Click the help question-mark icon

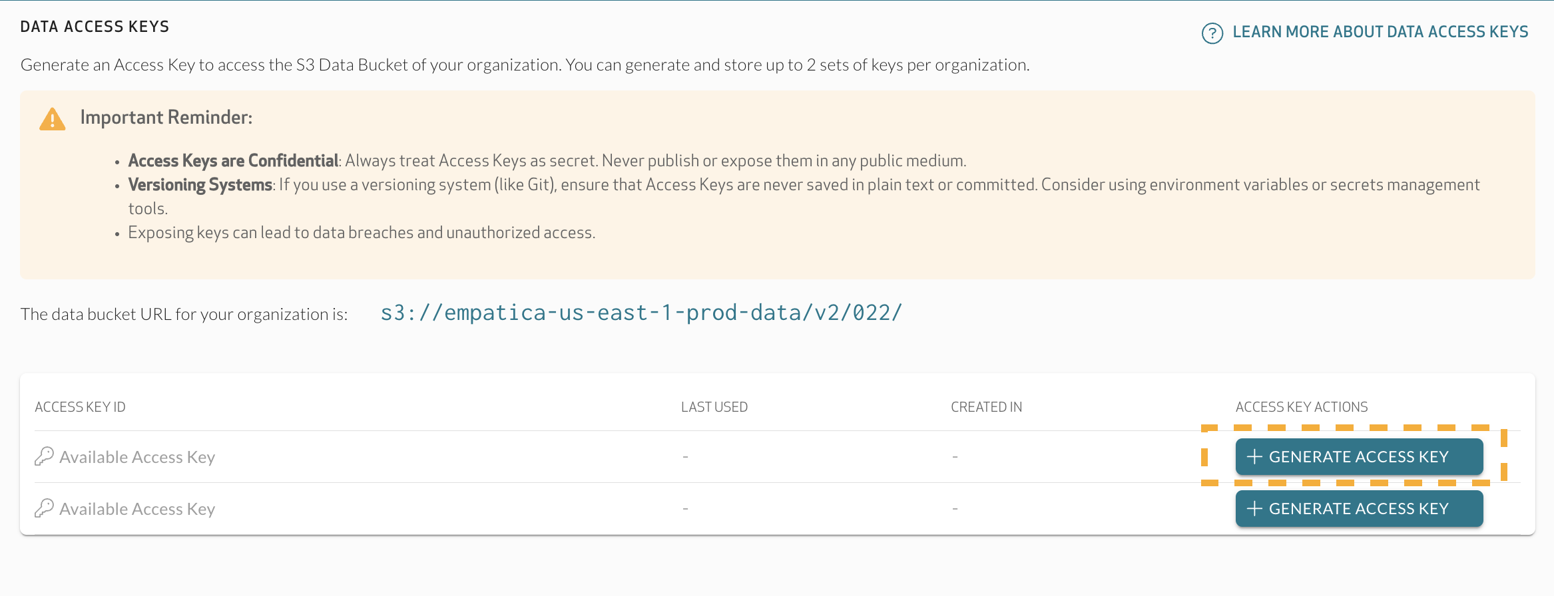pyautogui.click(x=1212, y=33)
